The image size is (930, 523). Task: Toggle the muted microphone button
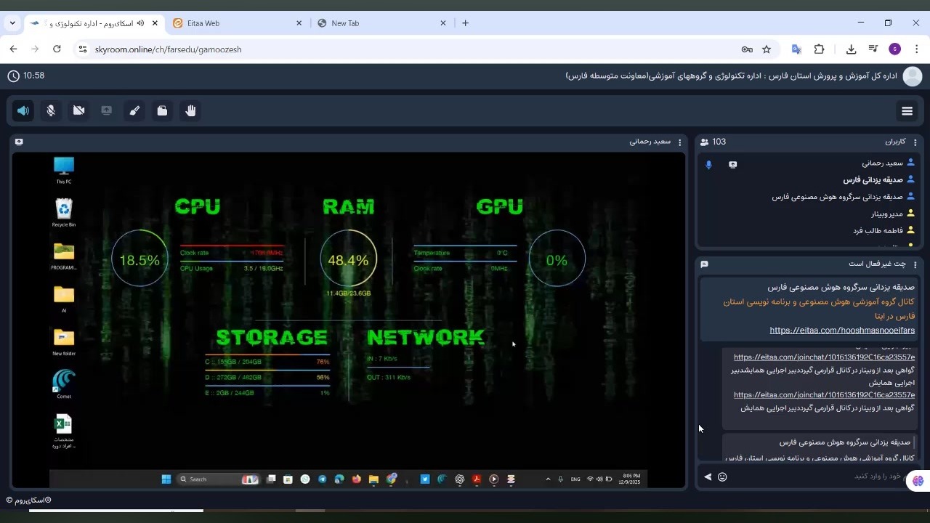51,111
